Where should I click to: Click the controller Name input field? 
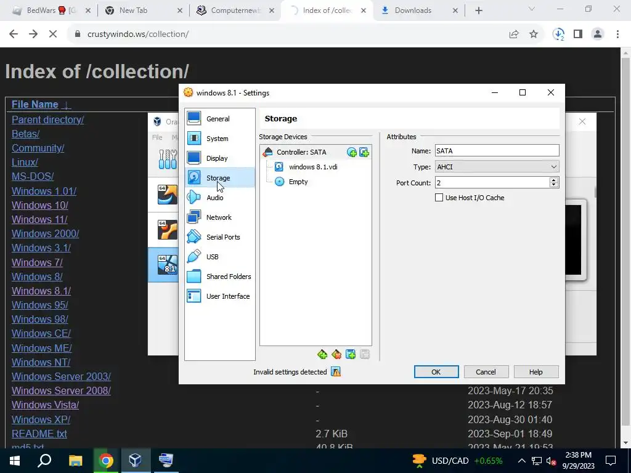(x=497, y=151)
